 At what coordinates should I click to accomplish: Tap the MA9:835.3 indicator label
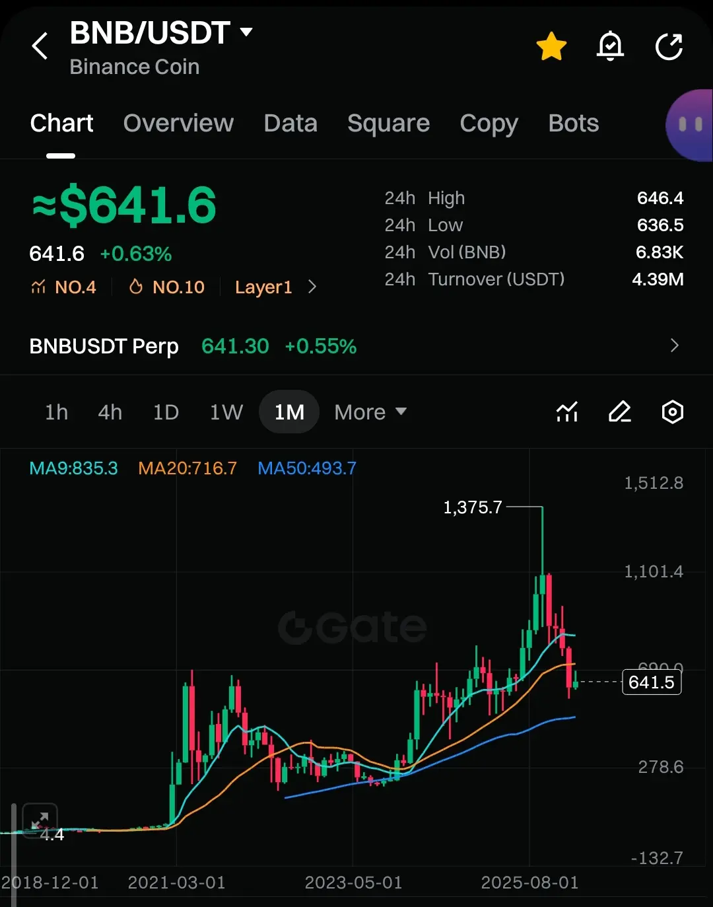click(73, 468)
